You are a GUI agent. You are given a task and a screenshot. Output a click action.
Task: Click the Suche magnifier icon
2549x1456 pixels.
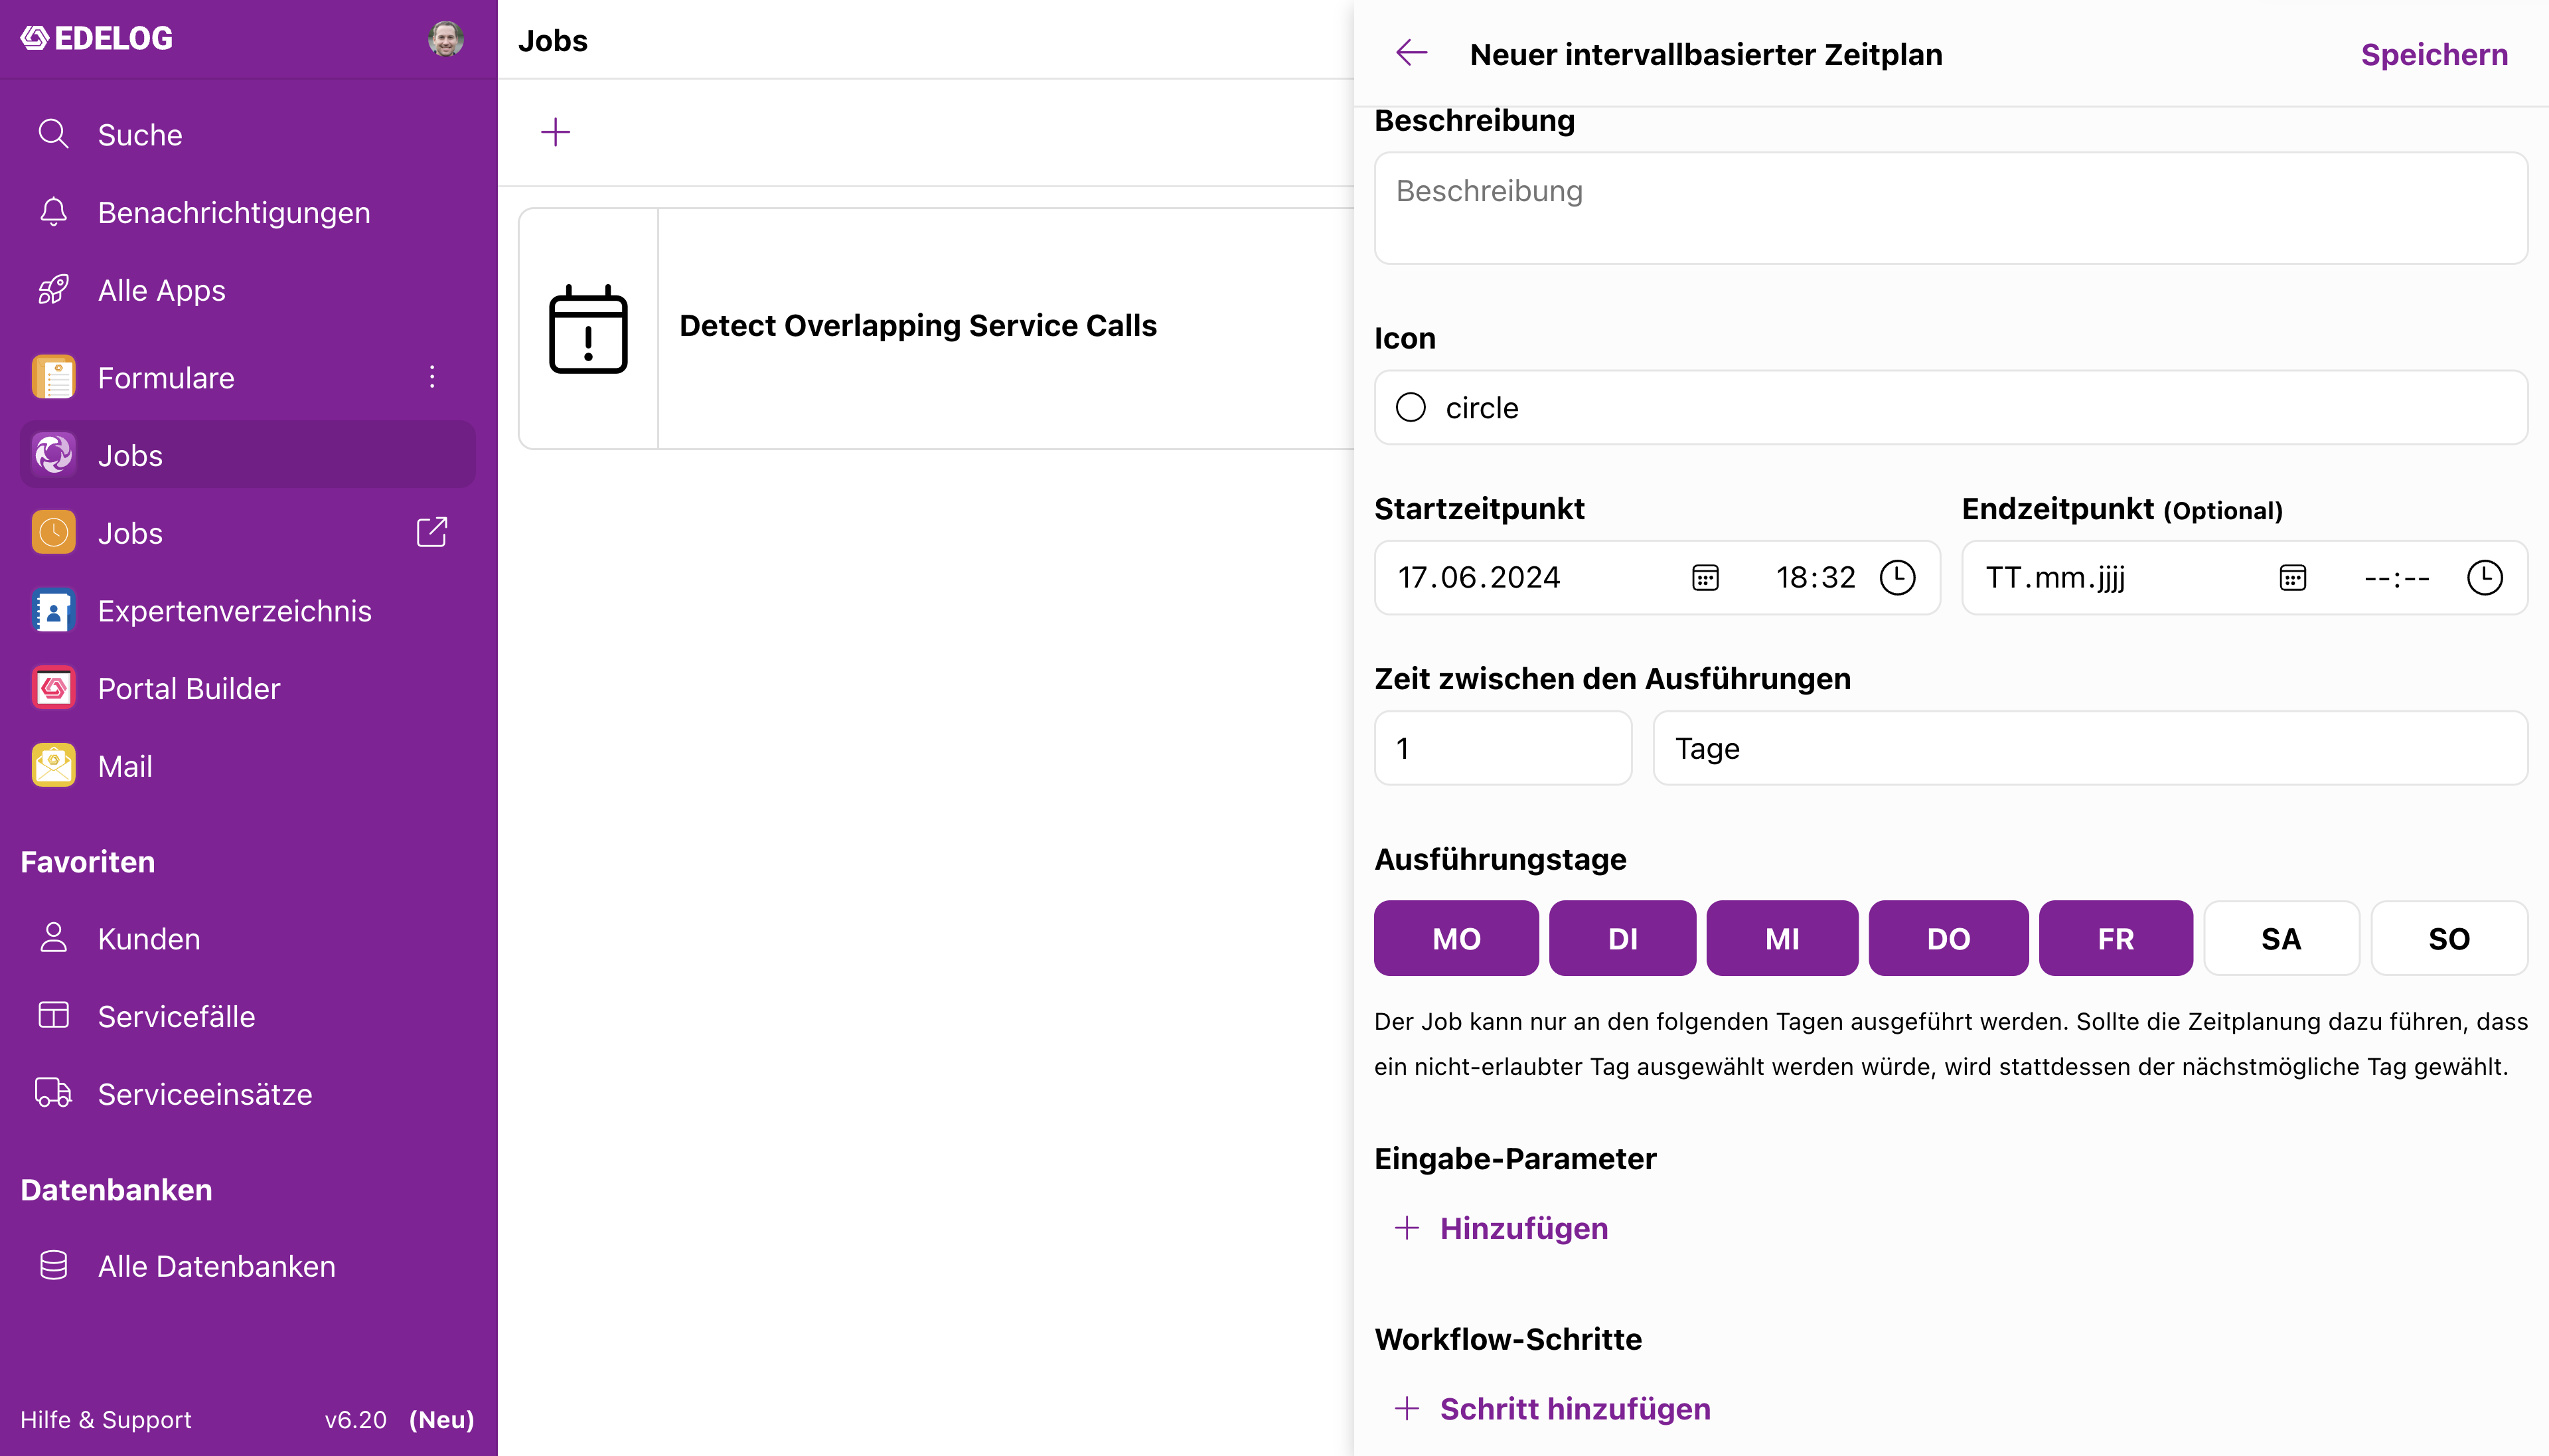click(53, 134)
